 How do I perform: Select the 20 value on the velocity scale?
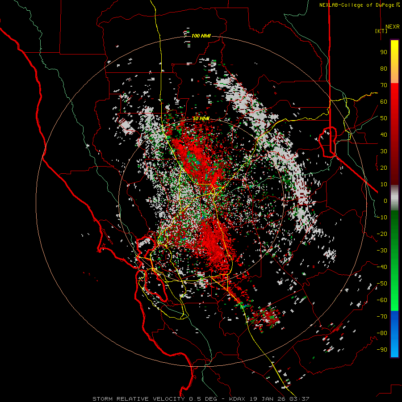click(384, 167)
